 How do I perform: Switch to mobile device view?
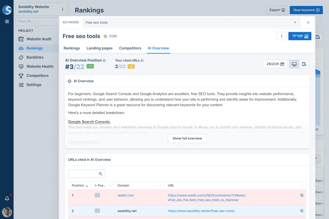(304, 64)
